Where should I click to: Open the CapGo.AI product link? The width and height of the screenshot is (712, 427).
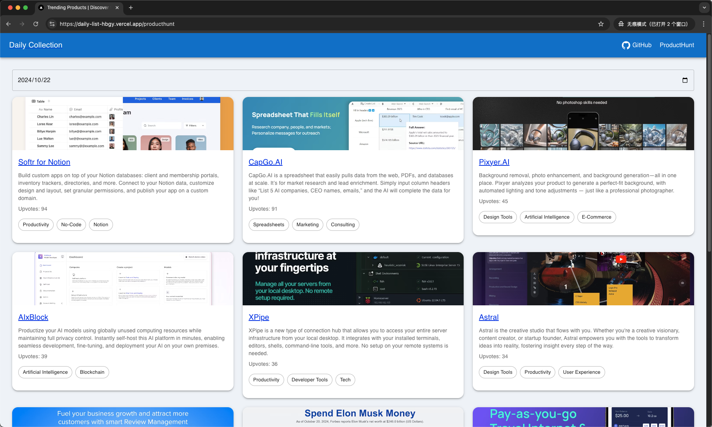click(265, 162)
